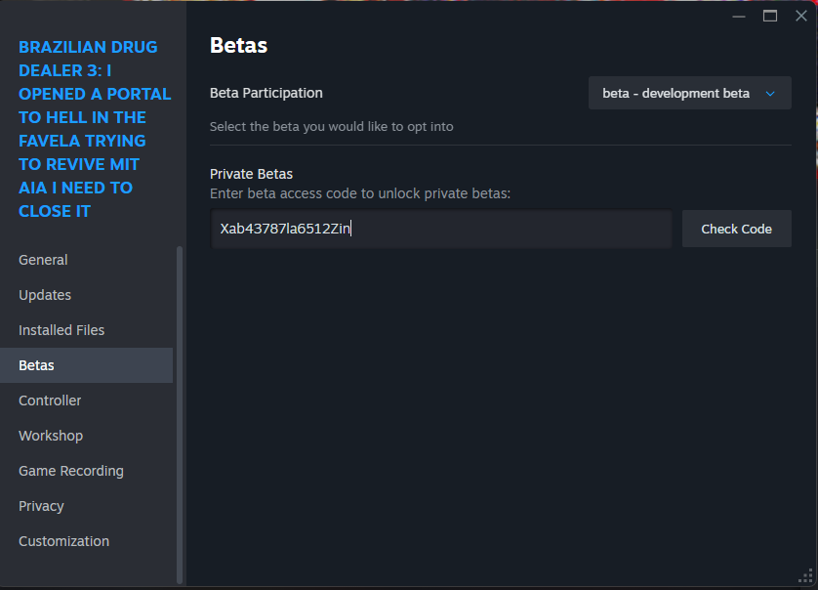818x590 pixels.
Task: Minimize the properties window
Action: 739,17
